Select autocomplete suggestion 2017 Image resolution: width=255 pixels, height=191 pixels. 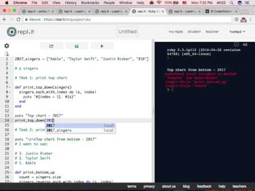tap(80, 125)
